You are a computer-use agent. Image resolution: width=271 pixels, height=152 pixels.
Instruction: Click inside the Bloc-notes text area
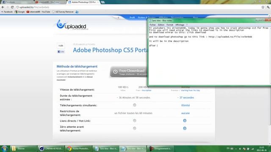[x=209, y=55]
